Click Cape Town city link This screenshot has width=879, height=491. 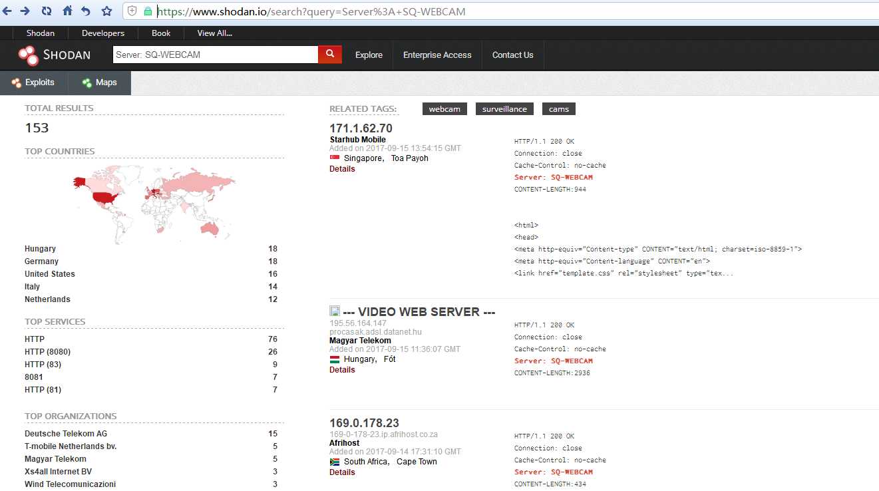417,462
